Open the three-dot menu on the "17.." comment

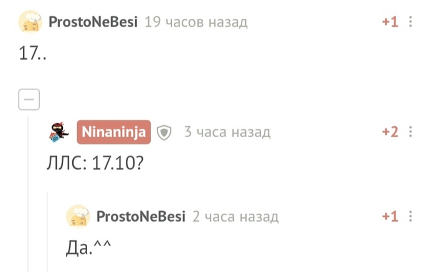pyautogui.click(x=410, y=22)
